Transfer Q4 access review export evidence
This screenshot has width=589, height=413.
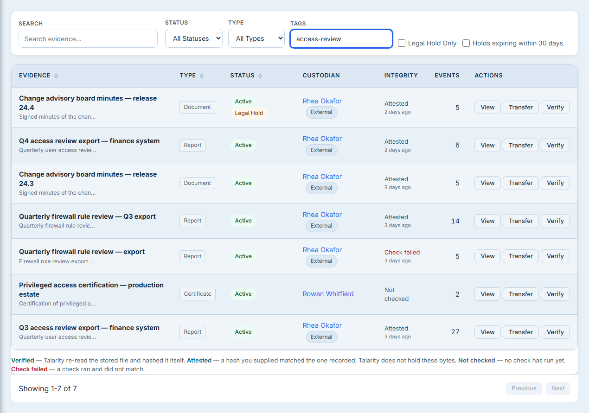521,145
